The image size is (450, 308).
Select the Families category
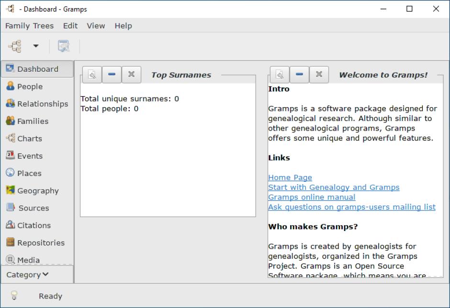click(x=37, y=121)
